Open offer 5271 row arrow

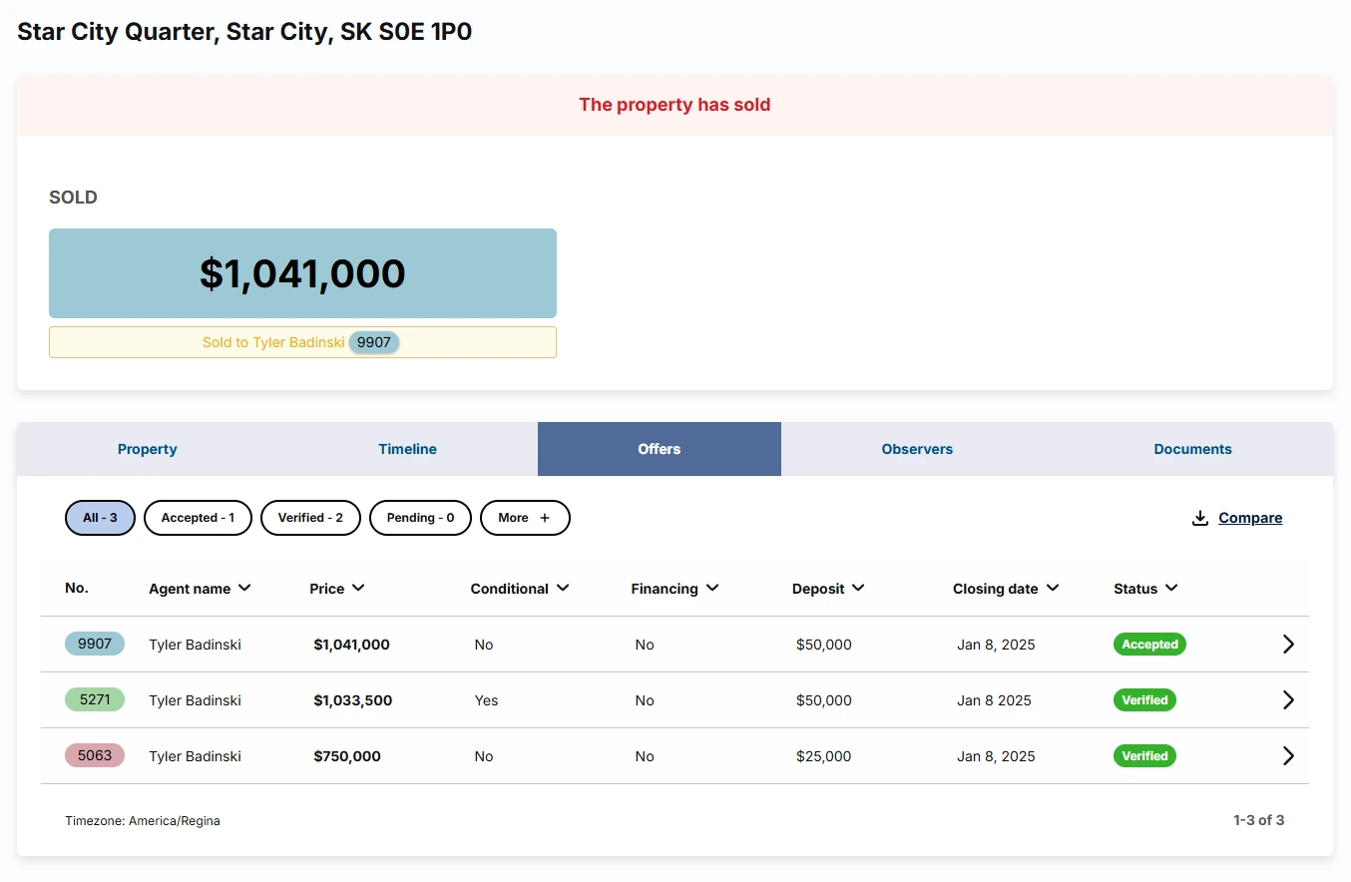tap(1288, 700)
